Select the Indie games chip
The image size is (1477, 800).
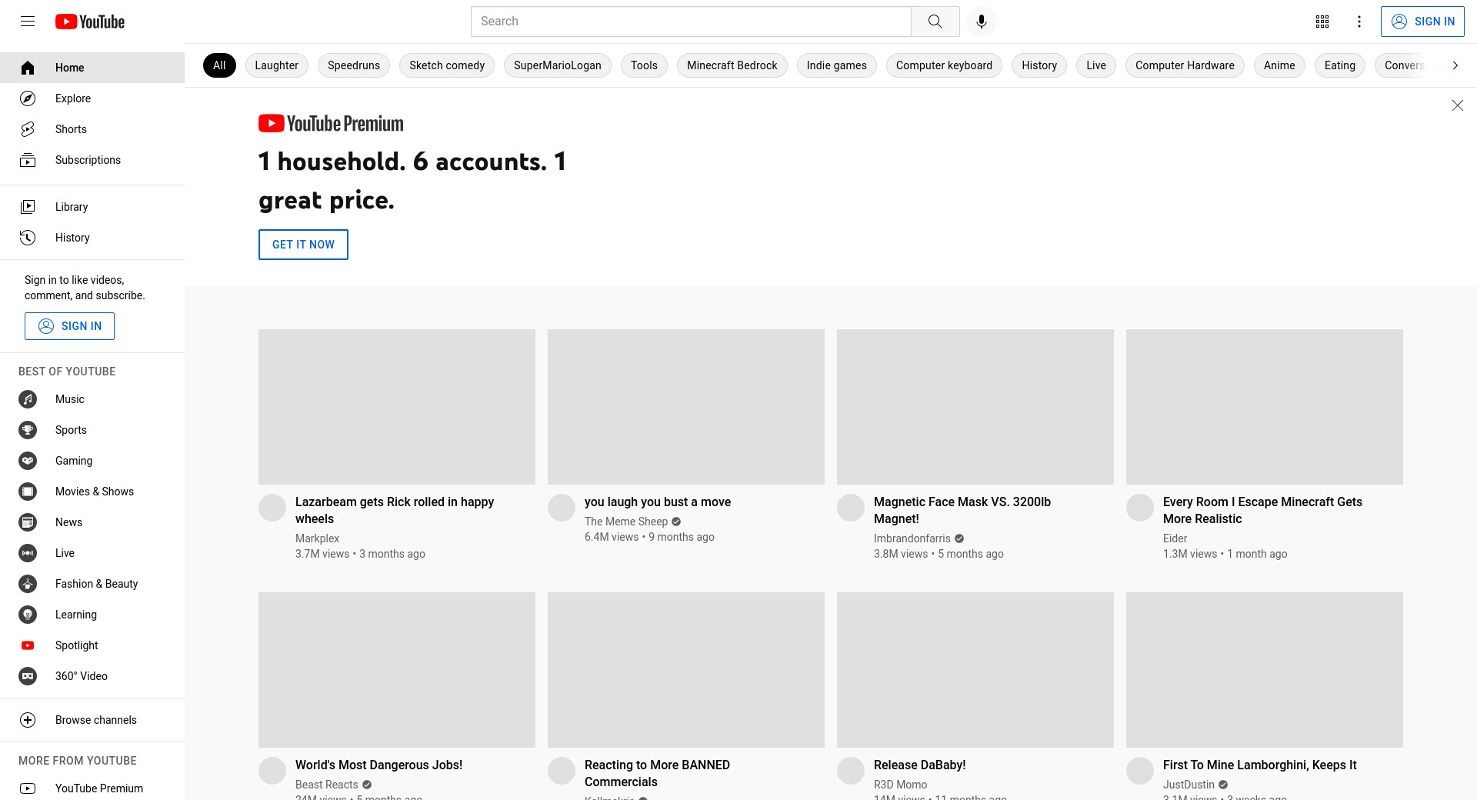837,65
